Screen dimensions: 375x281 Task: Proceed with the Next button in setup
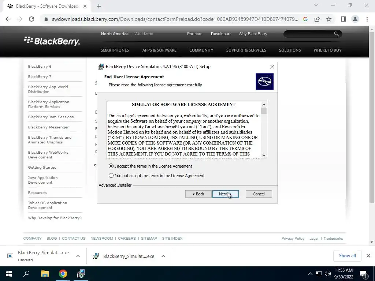[225, 194]
